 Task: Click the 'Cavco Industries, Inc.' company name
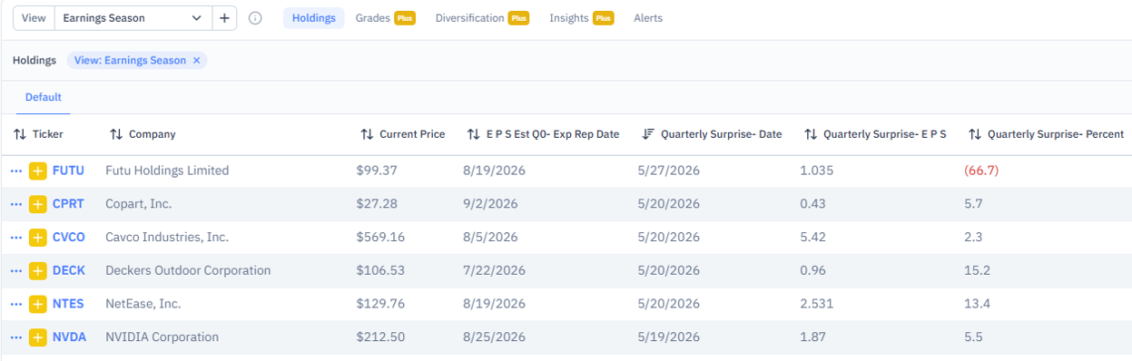(167, 238)
